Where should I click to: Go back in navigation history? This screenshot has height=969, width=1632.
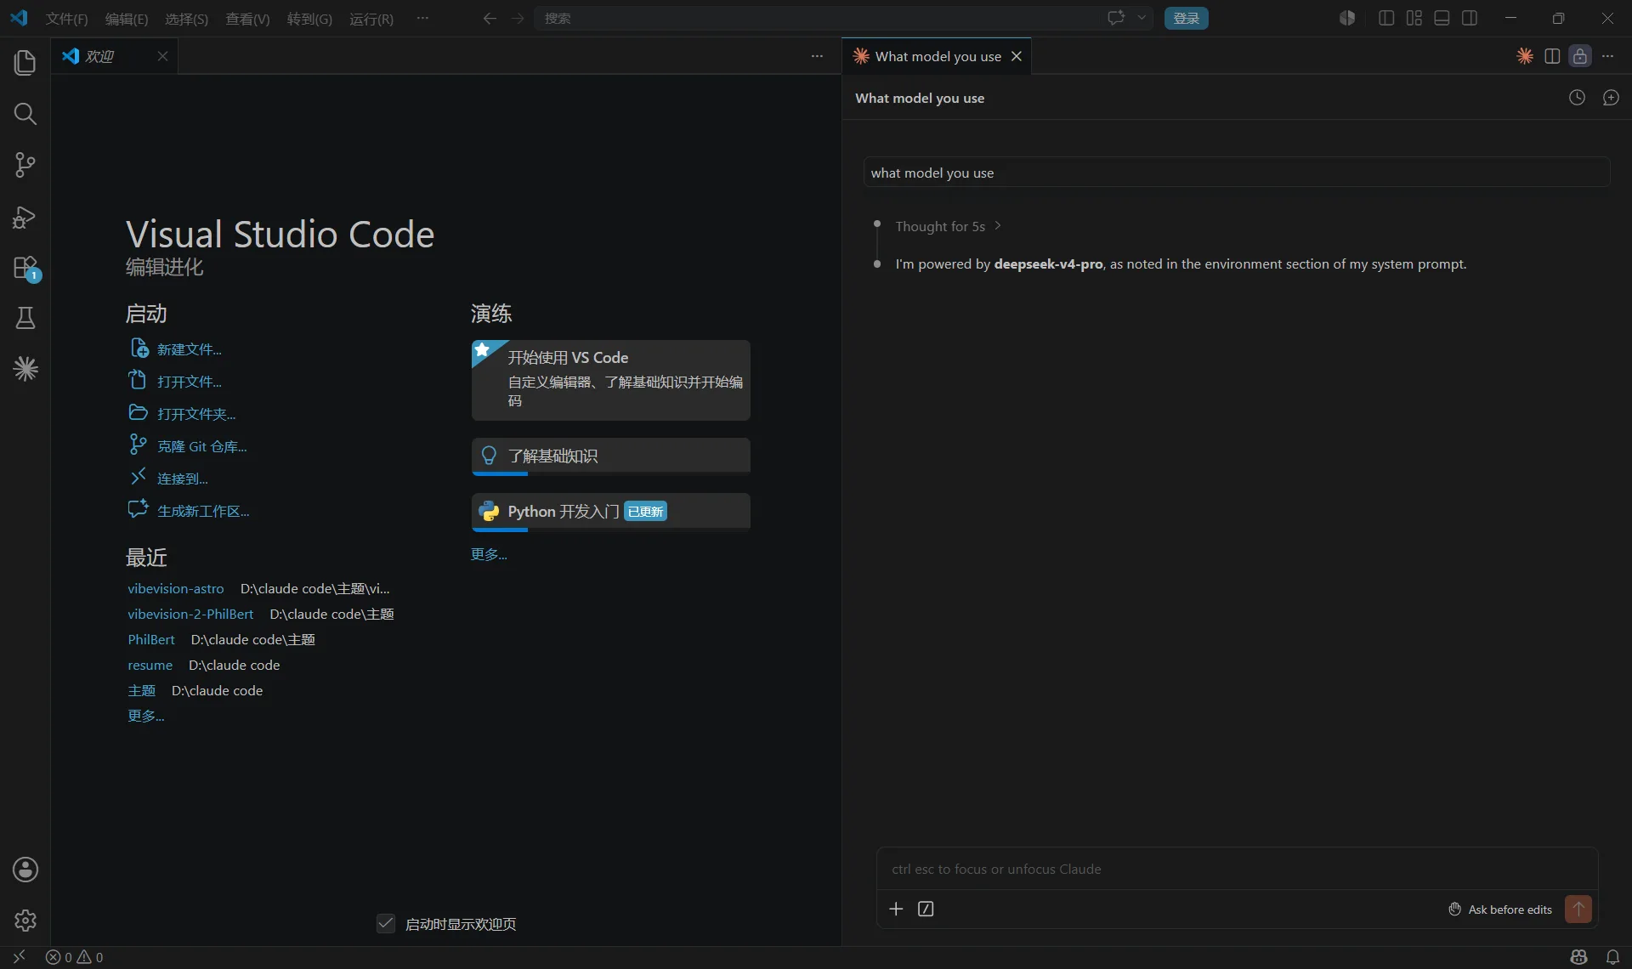490,18
